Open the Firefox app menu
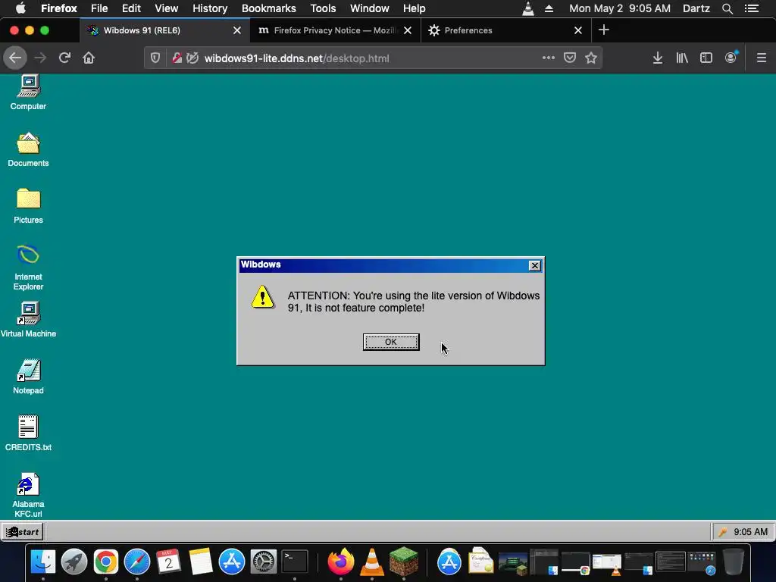Screen dimensions: 776x582 [x=59, y=8]
